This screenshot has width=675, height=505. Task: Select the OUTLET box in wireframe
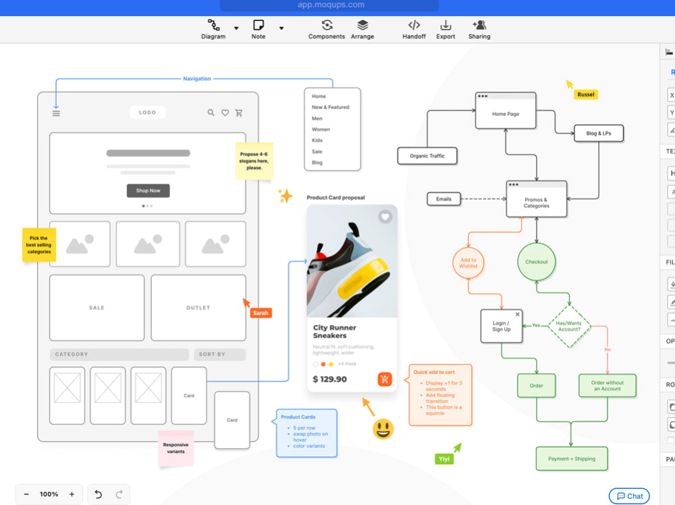coord(198,308)
